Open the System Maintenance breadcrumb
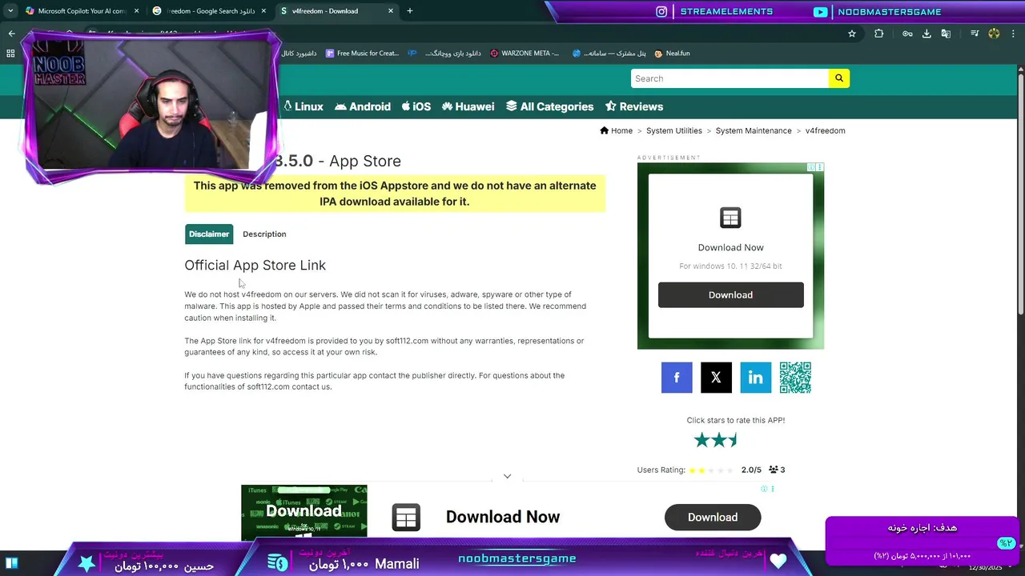 point(754,130)
